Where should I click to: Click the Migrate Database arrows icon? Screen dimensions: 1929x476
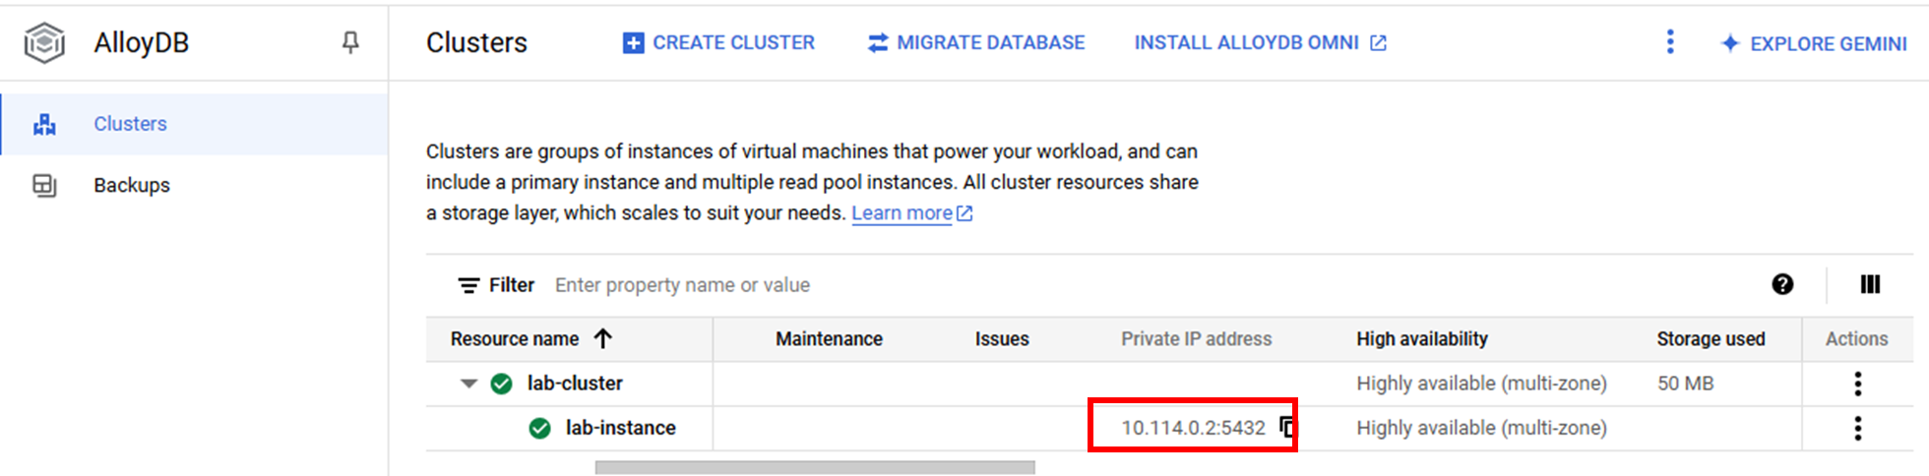click(x=878, y=43)
